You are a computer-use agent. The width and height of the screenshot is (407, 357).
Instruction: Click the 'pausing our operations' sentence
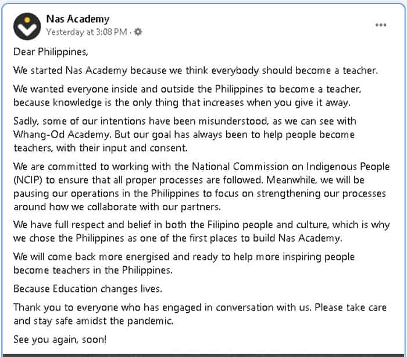pyautogui.click(x=199, y=194)
